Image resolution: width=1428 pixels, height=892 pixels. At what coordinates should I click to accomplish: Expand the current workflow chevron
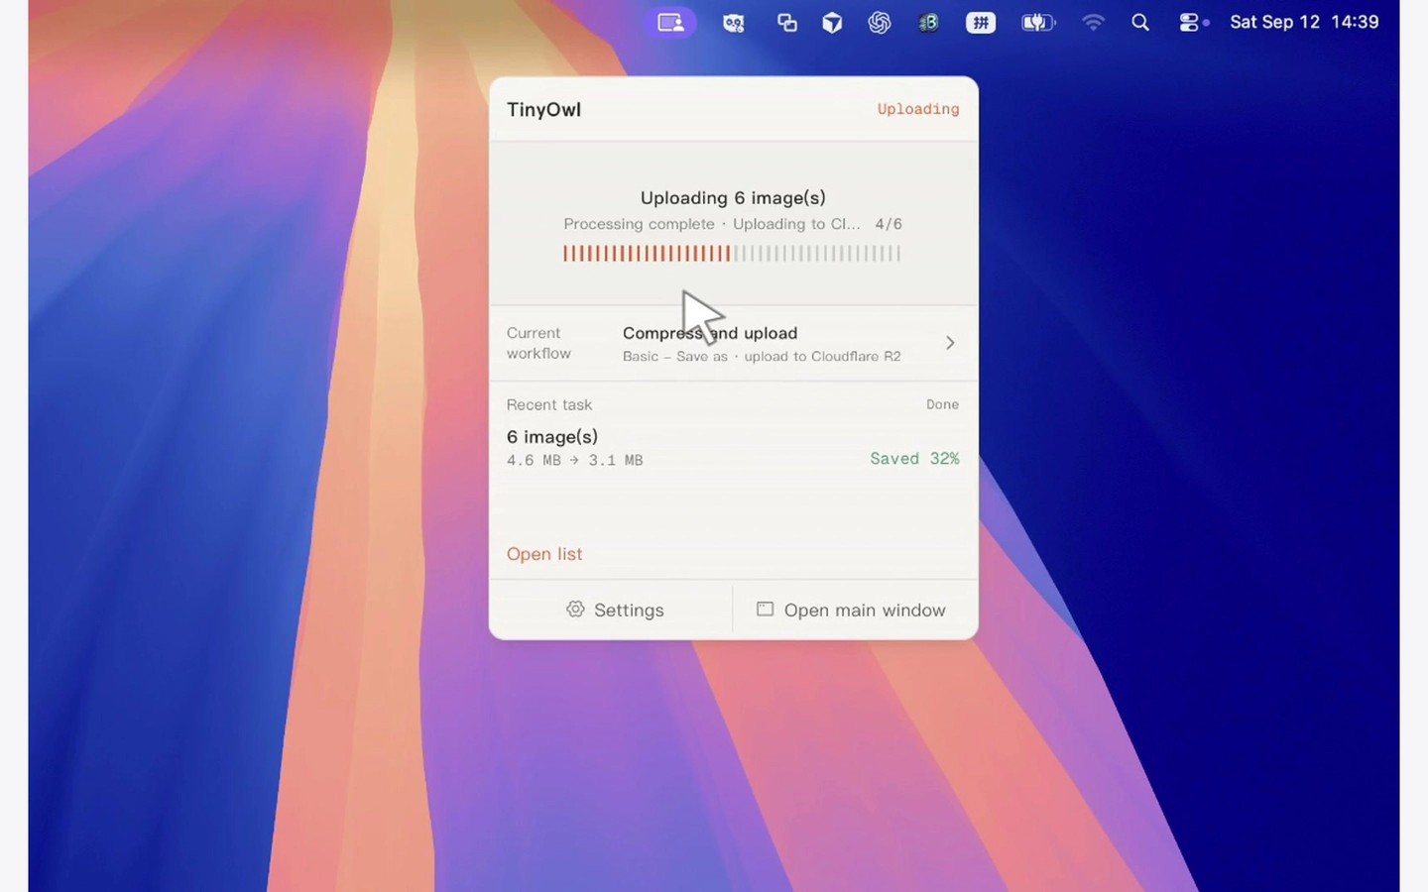pyautogui.click(x=950, y=343)
